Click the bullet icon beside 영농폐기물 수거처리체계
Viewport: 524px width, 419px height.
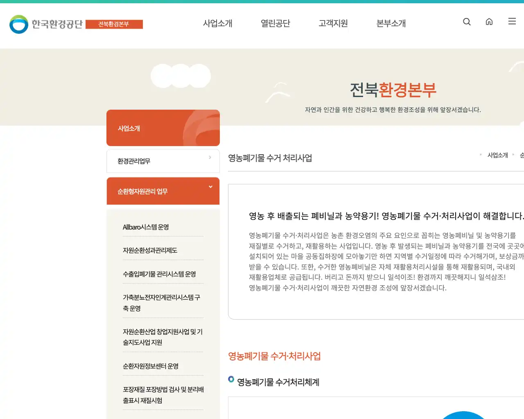pos(231,380)
